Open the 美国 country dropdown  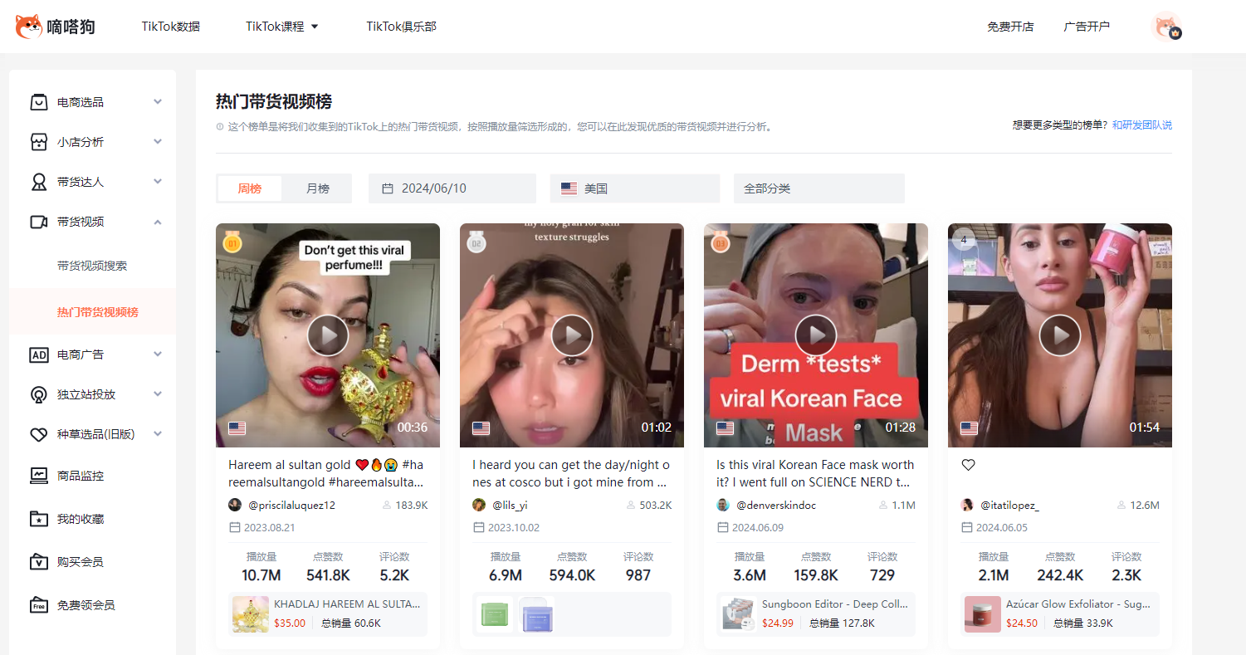[634, 188]
